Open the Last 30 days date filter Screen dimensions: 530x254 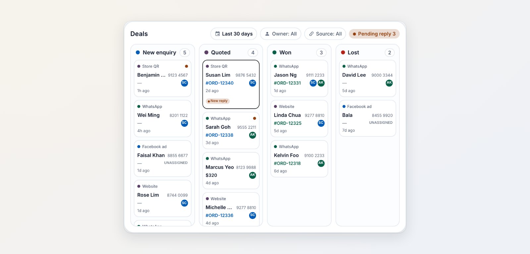(x=234, y=34)
